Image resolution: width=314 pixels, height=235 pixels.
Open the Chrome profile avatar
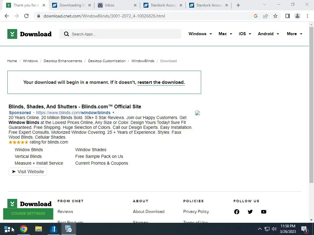[297, 16]
